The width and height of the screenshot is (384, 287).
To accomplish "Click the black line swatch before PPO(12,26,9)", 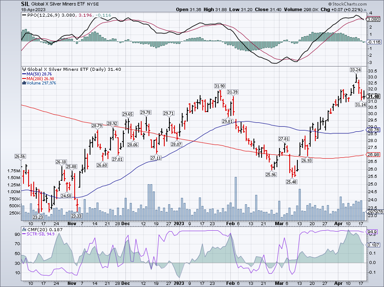I will [24, 15].
